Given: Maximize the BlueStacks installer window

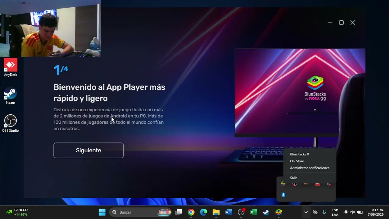Looking at the screenshot, I should [342, 23].
